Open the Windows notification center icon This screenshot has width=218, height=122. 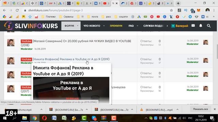[x=212, y=118]
